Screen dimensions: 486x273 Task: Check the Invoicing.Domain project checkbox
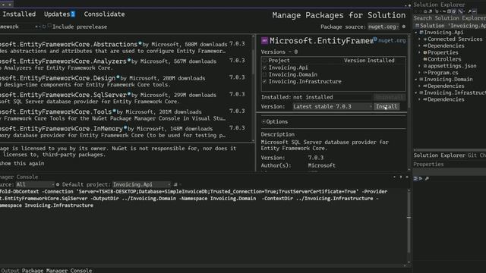[x=264, y=74]
